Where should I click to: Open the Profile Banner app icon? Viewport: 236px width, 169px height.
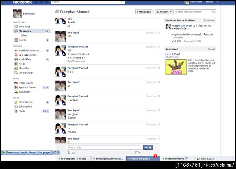16,83
